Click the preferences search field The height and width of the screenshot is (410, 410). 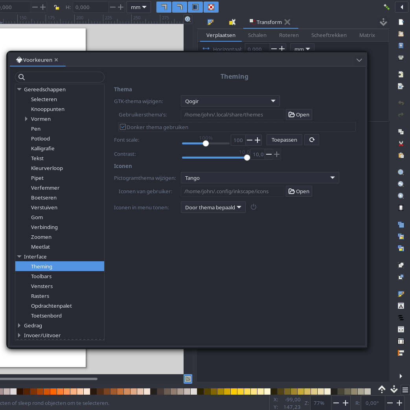[x=60, y=77]
